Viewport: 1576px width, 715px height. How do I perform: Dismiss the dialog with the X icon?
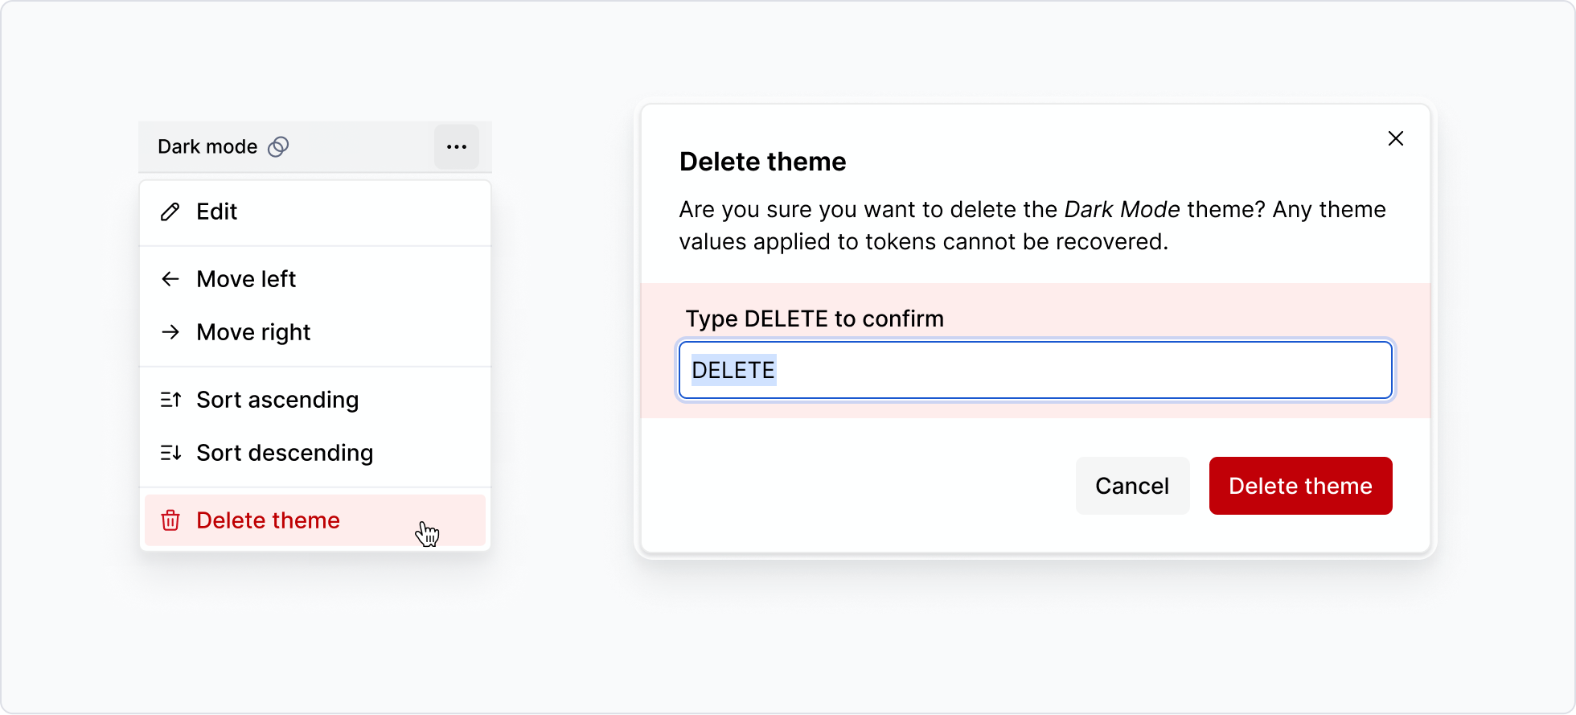tap(1395, 138)
